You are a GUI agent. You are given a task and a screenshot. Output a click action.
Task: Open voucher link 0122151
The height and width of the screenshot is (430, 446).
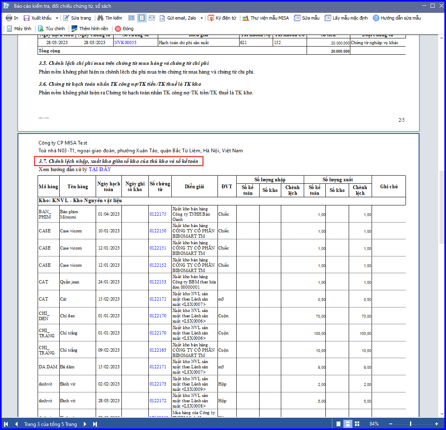[158, 248]
